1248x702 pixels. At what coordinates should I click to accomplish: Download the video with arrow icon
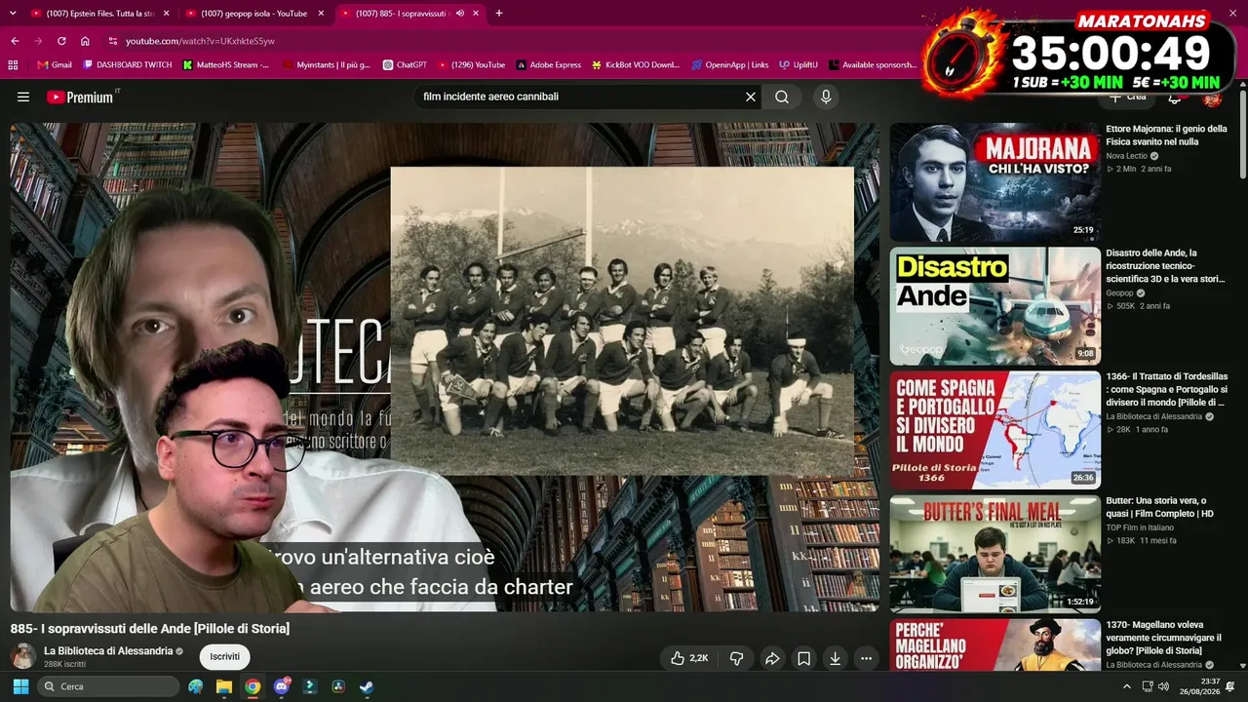(836, 658)
